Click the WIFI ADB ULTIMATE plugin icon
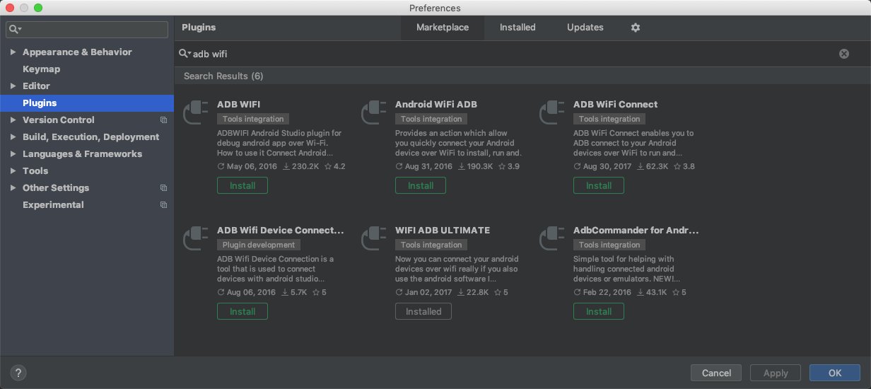This screenshot has height=389, width=871. click(x=374, y=239)
